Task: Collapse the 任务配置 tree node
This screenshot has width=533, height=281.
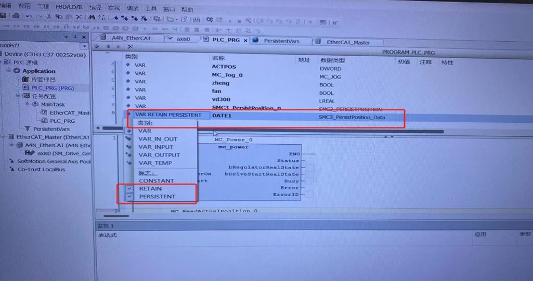Action: [18, 96]
